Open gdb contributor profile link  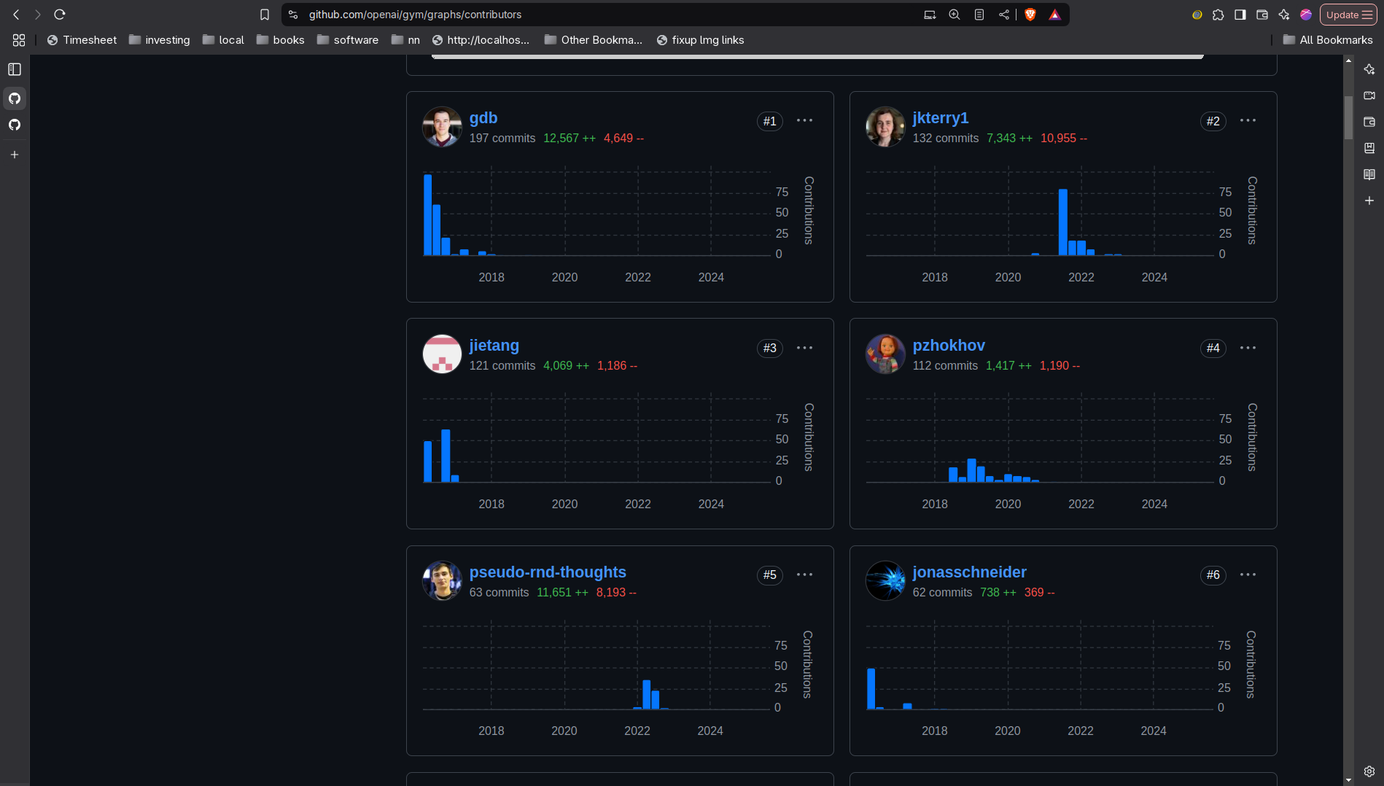pos(483,118)
